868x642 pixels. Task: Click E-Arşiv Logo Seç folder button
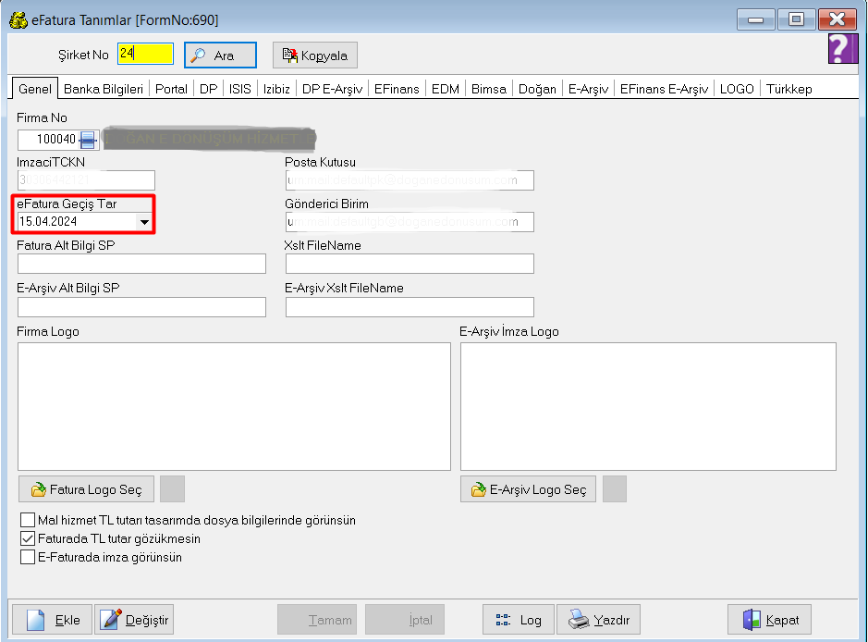coord(528,489)
